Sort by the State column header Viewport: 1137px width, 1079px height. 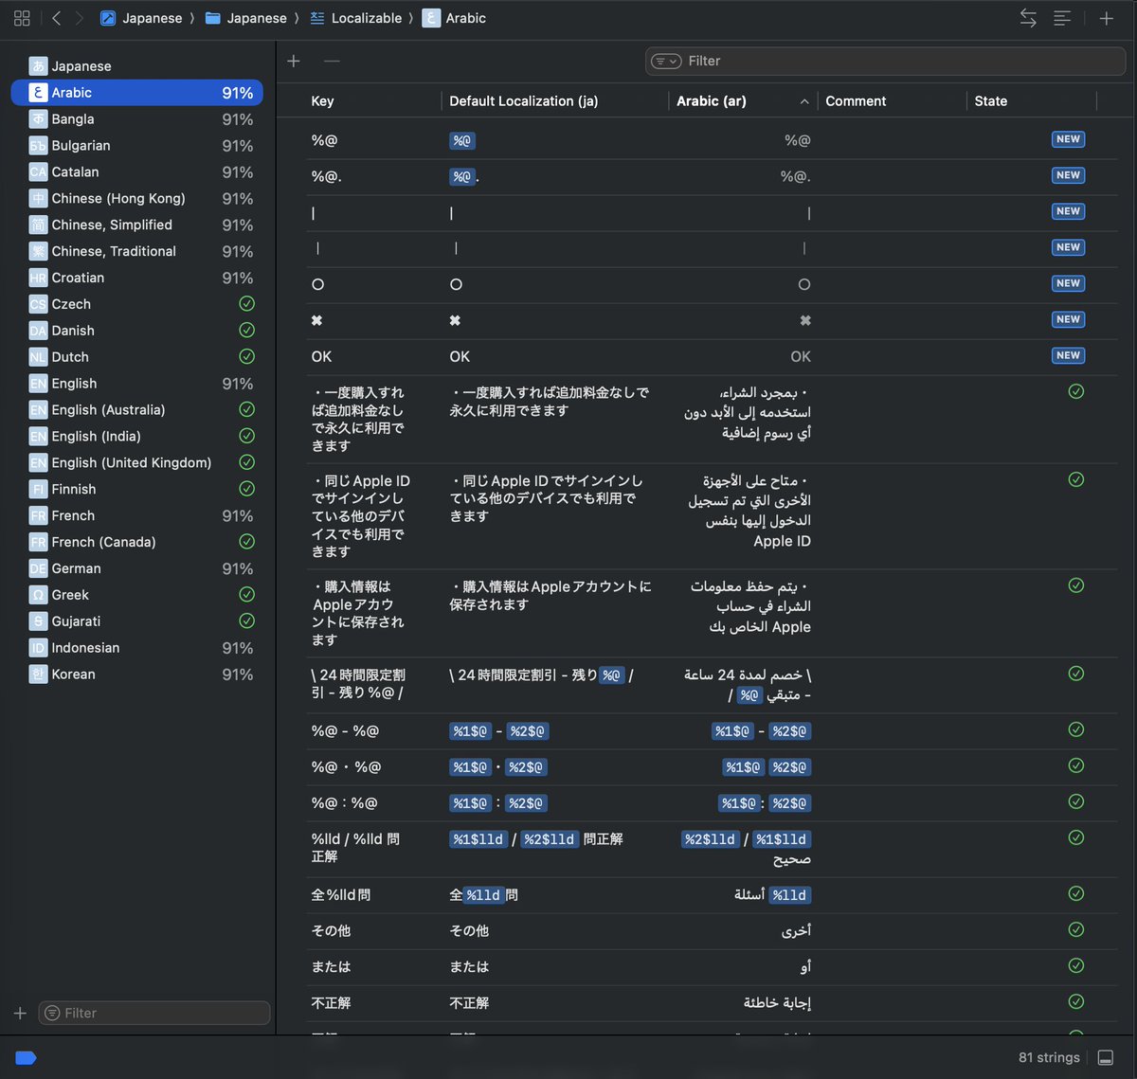991,101
